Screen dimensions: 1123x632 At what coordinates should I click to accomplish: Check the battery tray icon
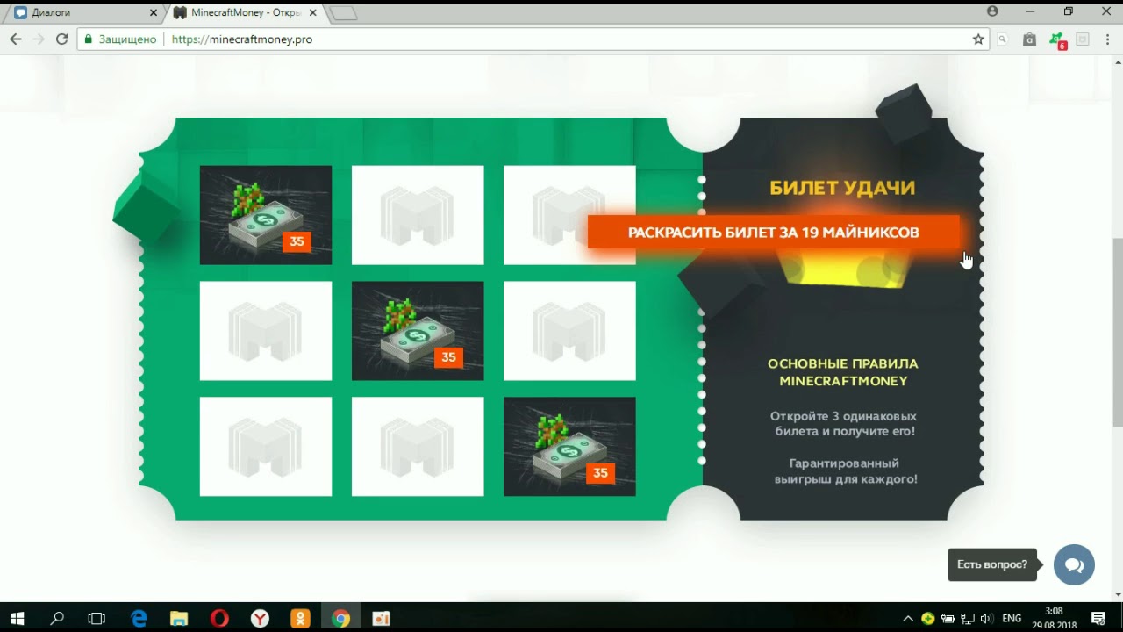pyautogui.click(x=948, y=618)
